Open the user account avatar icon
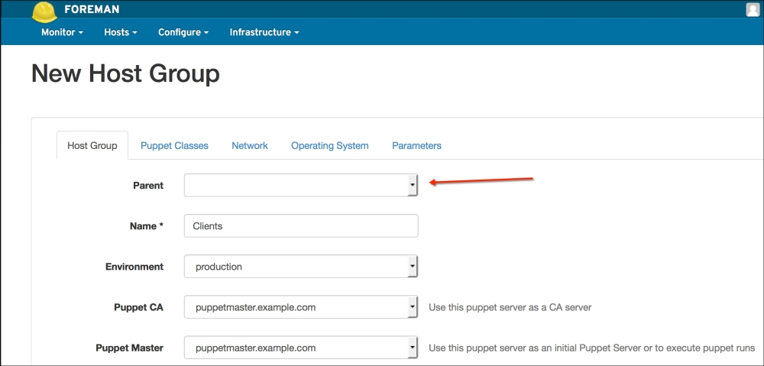Screen dimensions: 764x366 pyautogui.click(x=753, y=9)
